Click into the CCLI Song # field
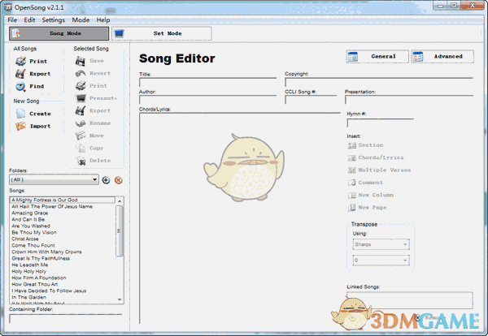 click(x=311, y=100)
